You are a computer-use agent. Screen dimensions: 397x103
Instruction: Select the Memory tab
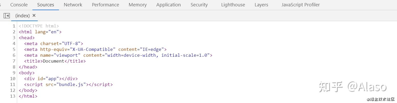tap(138, 5)
